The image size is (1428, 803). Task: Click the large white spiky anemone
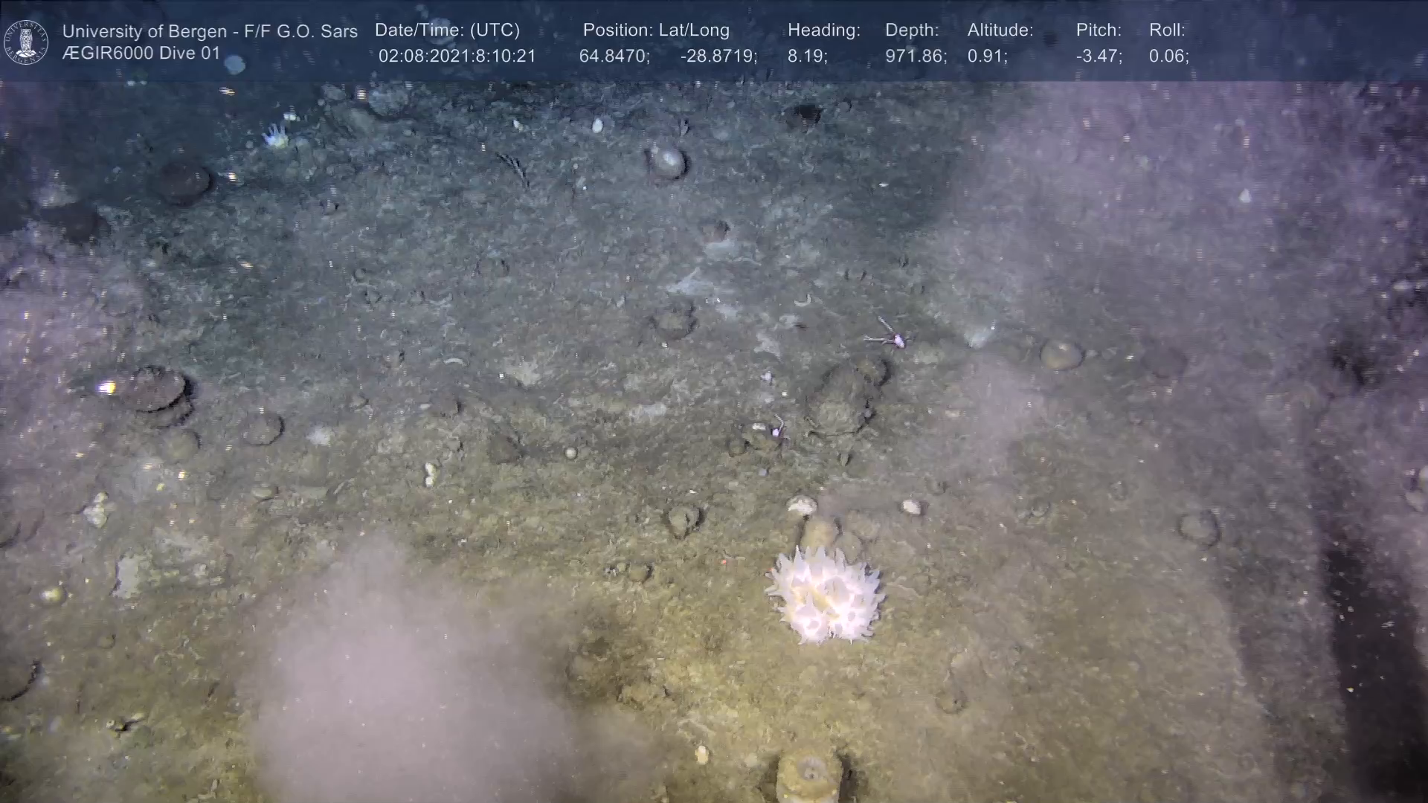pos(825,596)
